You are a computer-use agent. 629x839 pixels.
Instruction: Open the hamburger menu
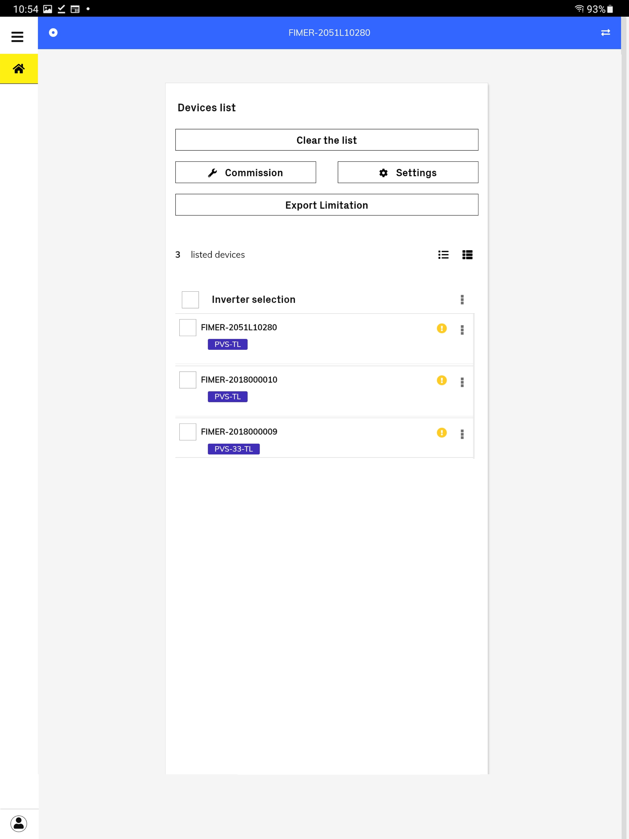click(17, 37)
